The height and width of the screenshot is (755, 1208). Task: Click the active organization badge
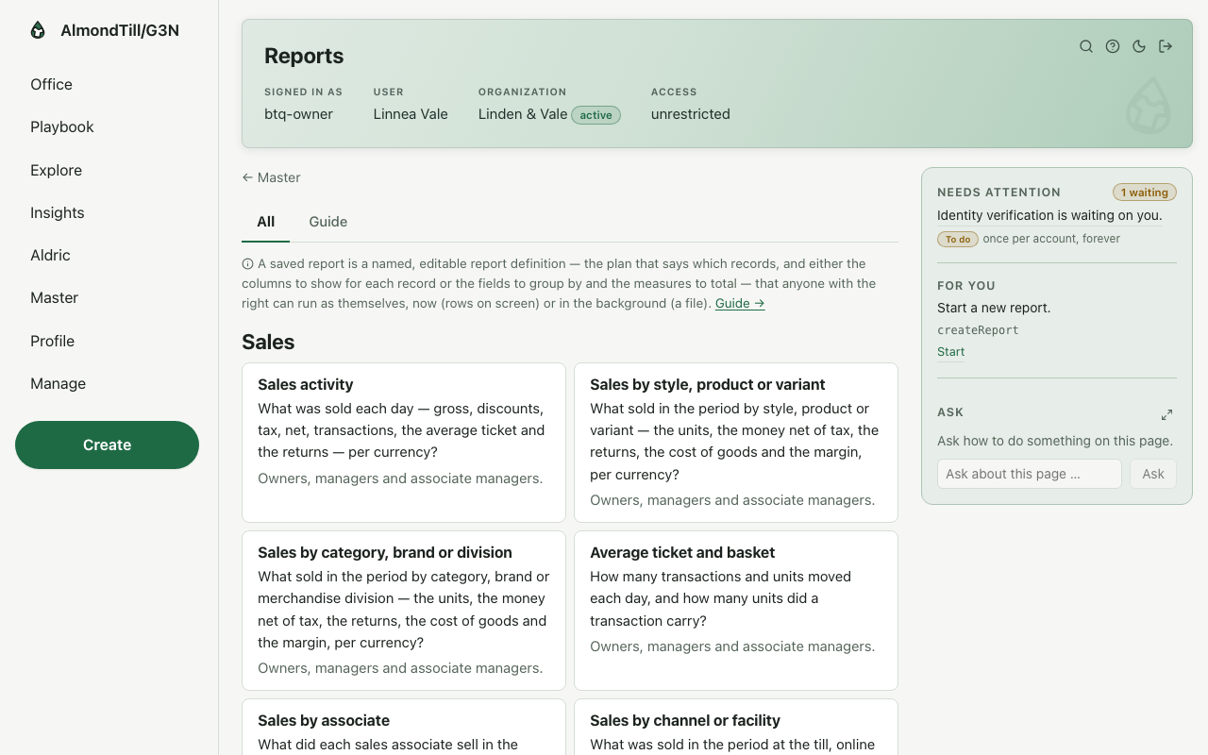point(596,115)
